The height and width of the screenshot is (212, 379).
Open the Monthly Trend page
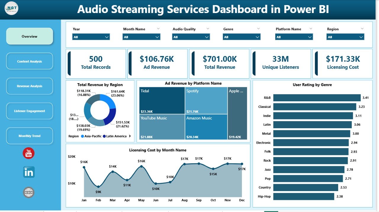[29, 136]
